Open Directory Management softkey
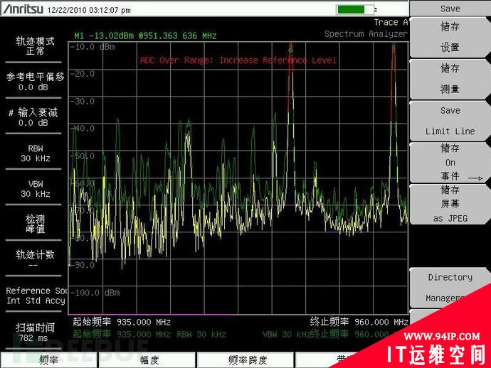 pyautogui.click(x=450, y=287)
